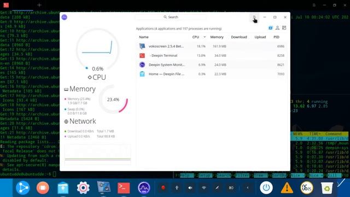Image resolution: width=350 pixels, height=197 pixels.
Task: Show applications only filter icon
Action: [271, 28]
